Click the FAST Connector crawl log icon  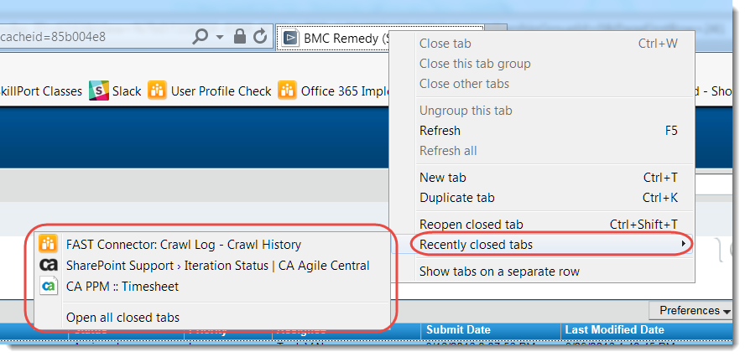pyautogui.click(x=49, y=245)
